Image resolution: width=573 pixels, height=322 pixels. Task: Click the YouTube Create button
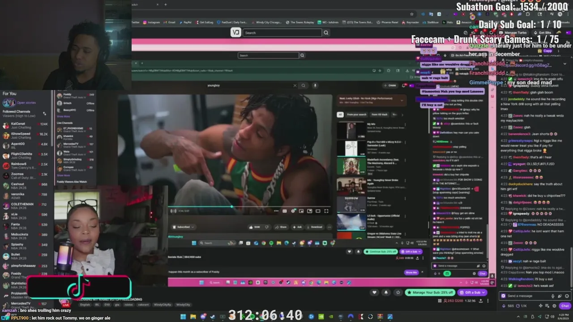[391, 85]
